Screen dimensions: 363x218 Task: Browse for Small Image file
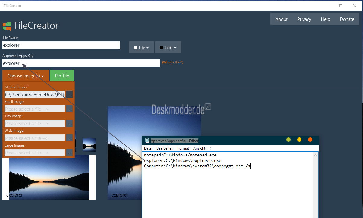pos(69,109)
